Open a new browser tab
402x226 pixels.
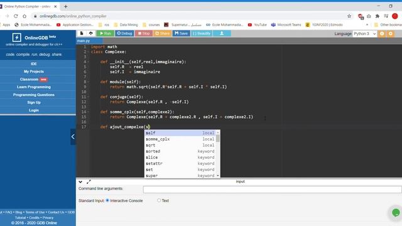coord(65,6)
